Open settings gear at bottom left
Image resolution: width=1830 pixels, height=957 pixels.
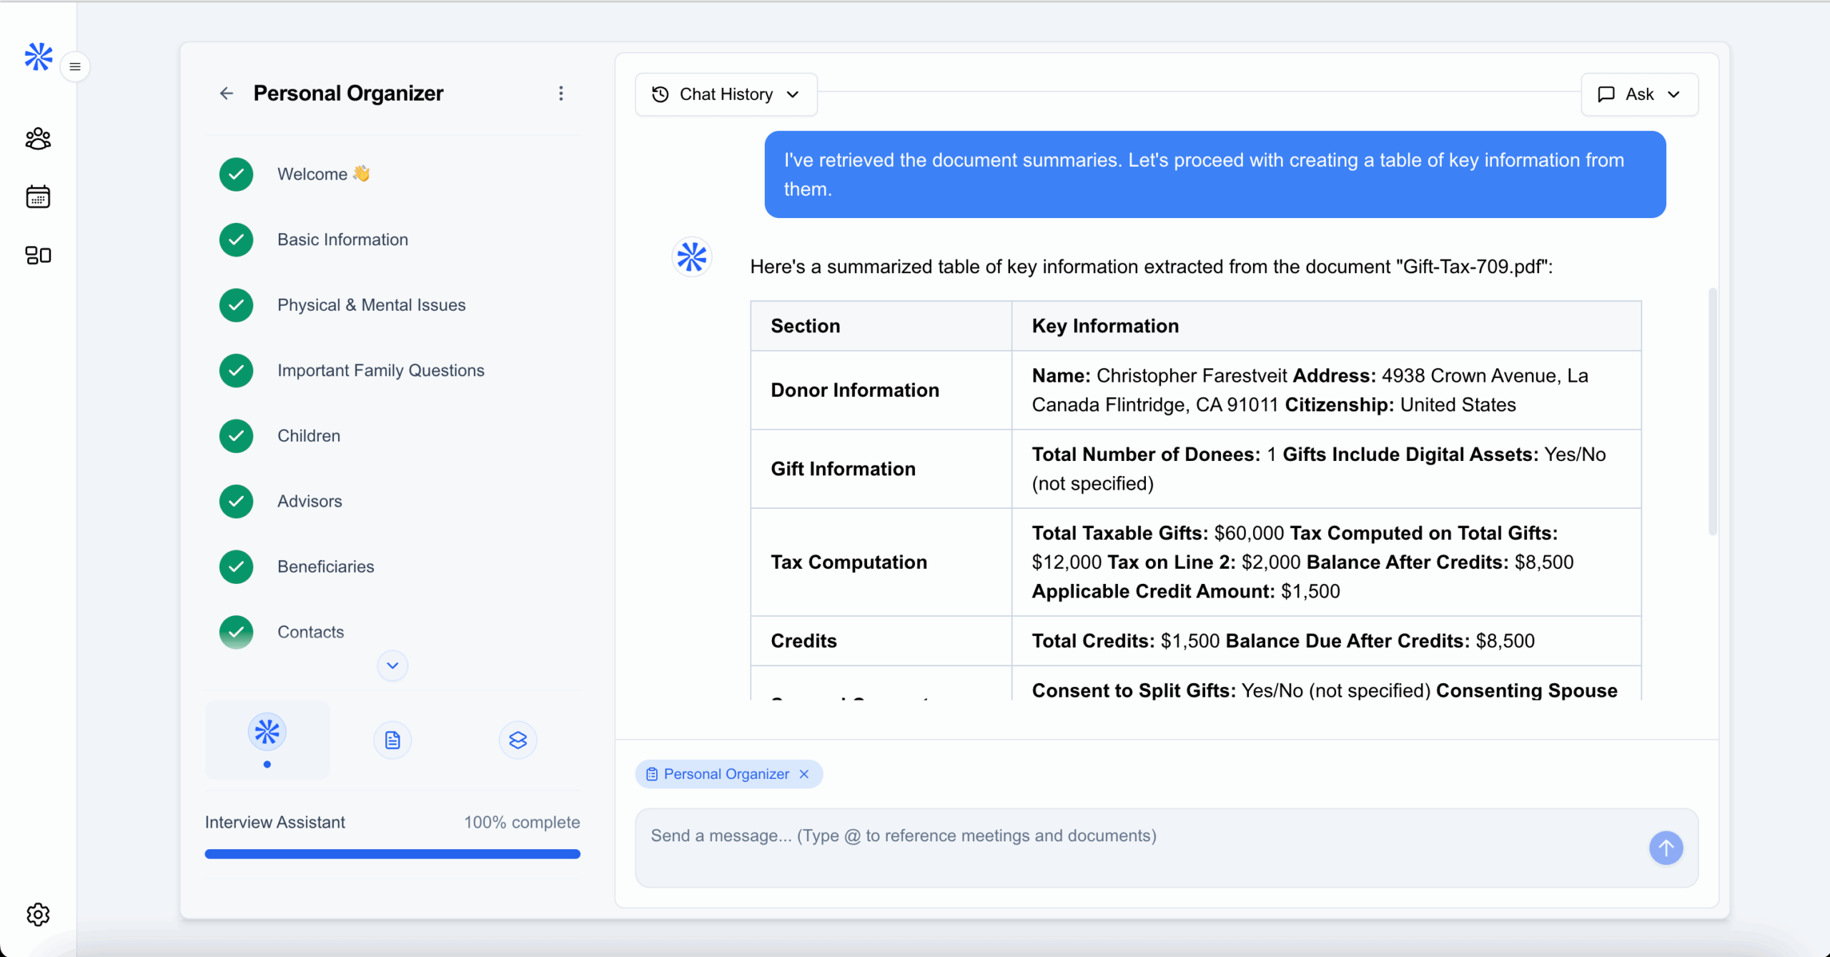pyautogui.click(x=38, y=914)
